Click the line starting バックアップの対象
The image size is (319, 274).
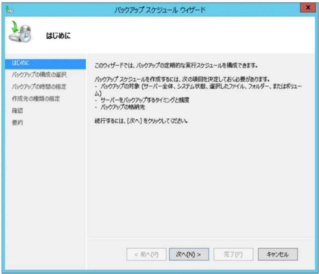[198, 90]
